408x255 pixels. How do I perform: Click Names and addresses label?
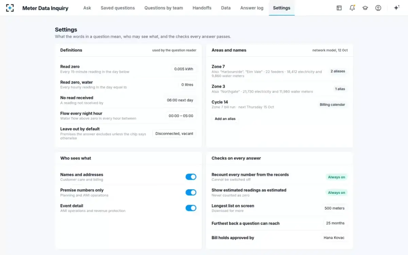(x=82, y=175)
